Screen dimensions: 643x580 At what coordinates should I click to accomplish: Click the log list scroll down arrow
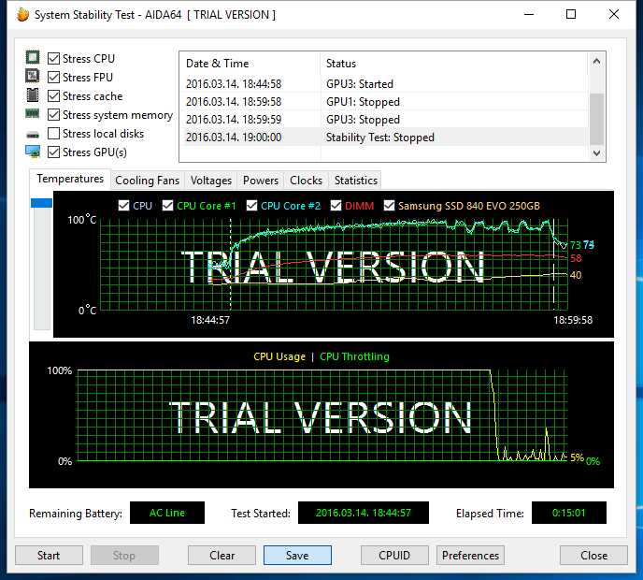pos(596,153)
